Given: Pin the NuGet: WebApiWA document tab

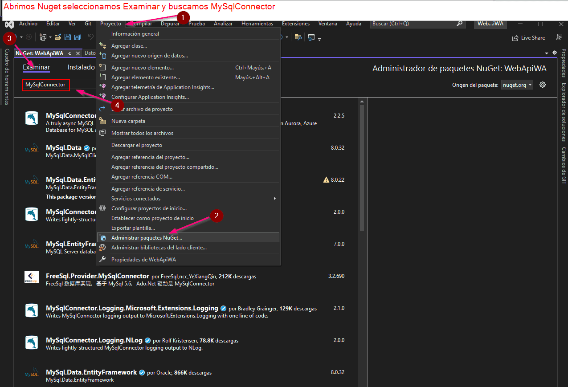Looking at the screenshot, I should click(70, 53).
